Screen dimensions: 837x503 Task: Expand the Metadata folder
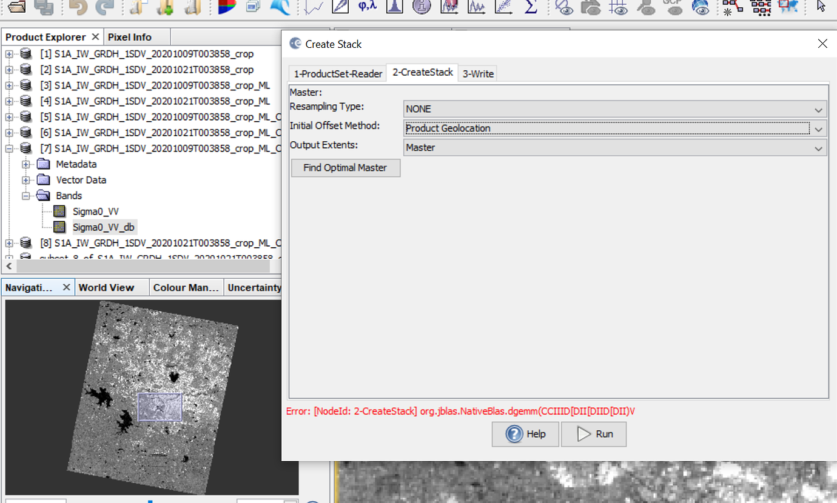pyautogui.click(x=26, y=164)
